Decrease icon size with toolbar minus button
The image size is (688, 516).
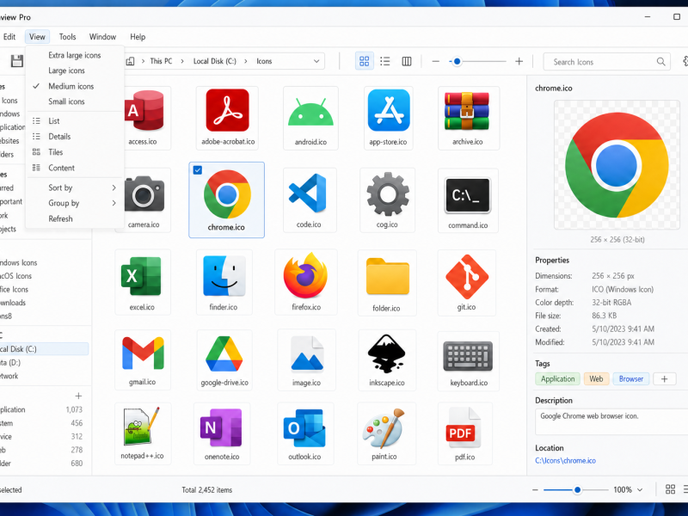click(435, 61)
